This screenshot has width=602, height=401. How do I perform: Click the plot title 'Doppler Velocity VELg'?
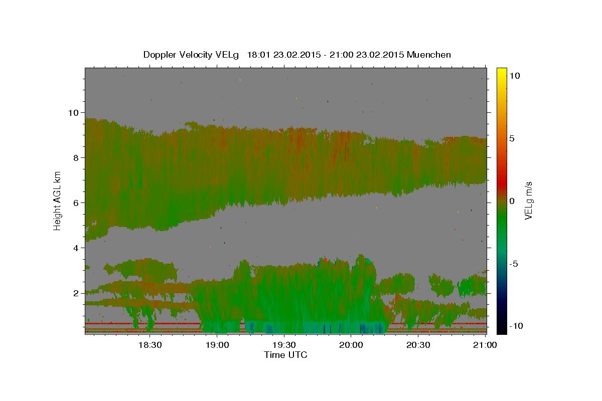pos(191,55)
